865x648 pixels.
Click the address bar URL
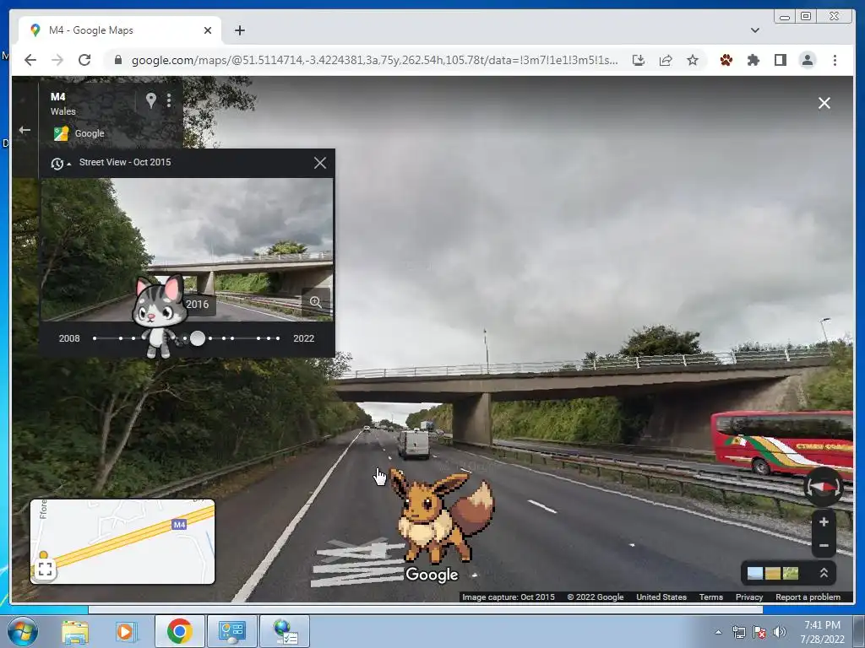tap(374, 60)
